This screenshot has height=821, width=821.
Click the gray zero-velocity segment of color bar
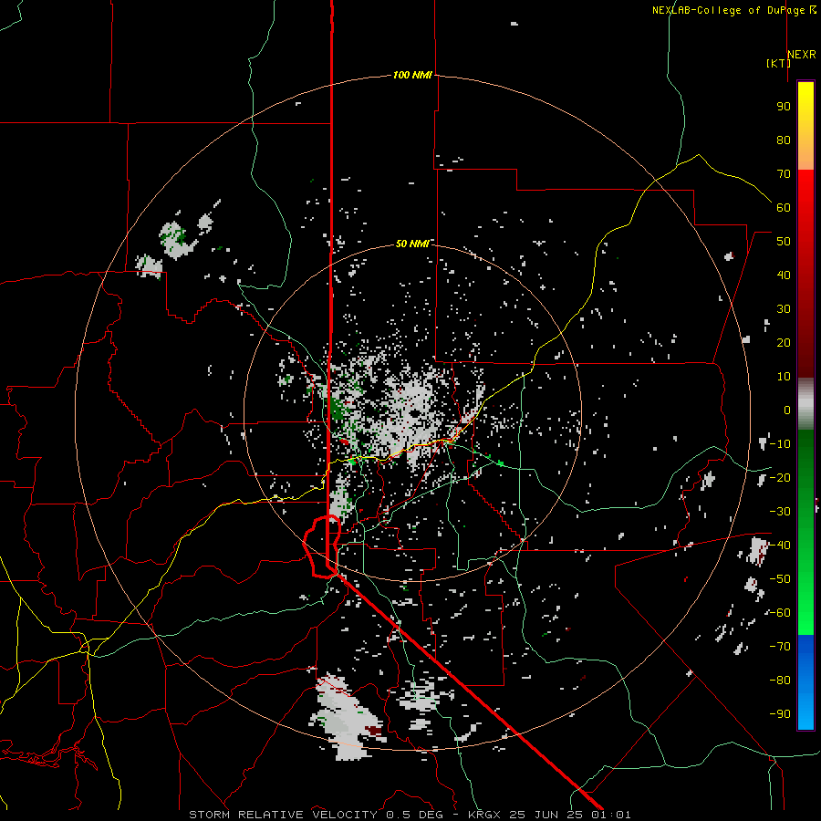[805, 404]
